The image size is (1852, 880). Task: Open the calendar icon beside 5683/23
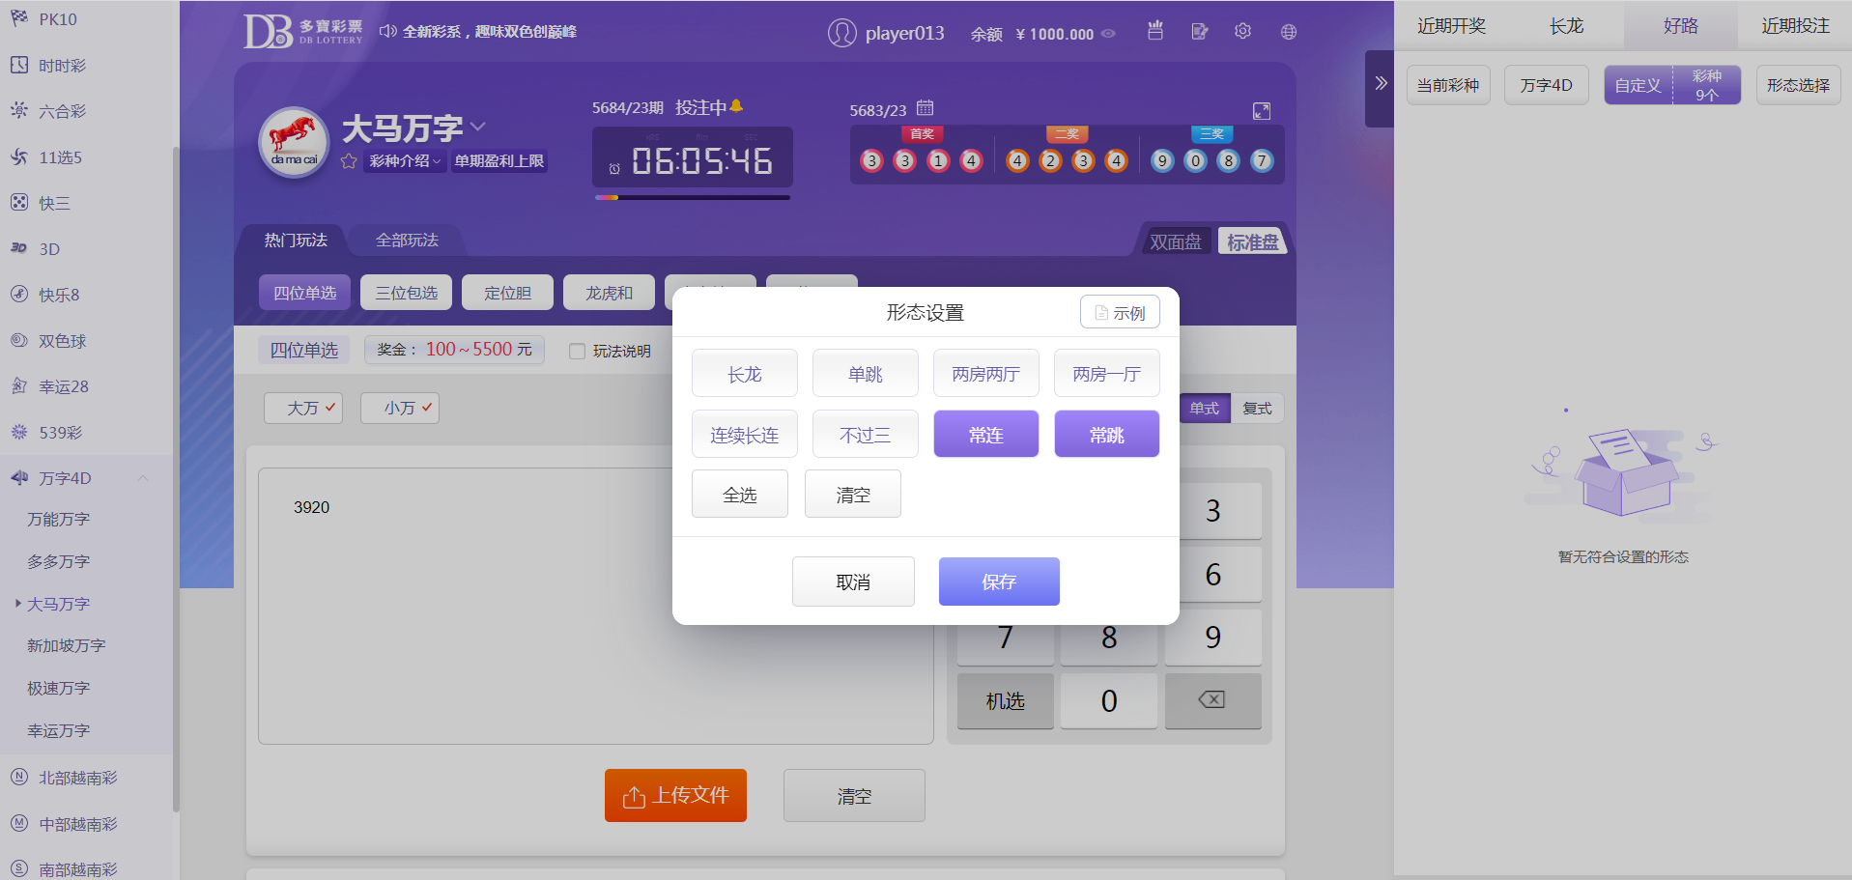[x=925, y=108]
